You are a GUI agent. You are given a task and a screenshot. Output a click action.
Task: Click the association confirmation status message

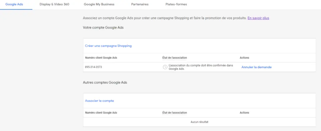[201, 67]
